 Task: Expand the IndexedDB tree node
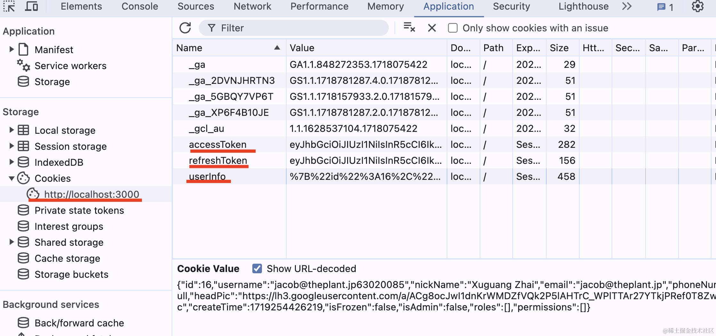tap(12, 162)
